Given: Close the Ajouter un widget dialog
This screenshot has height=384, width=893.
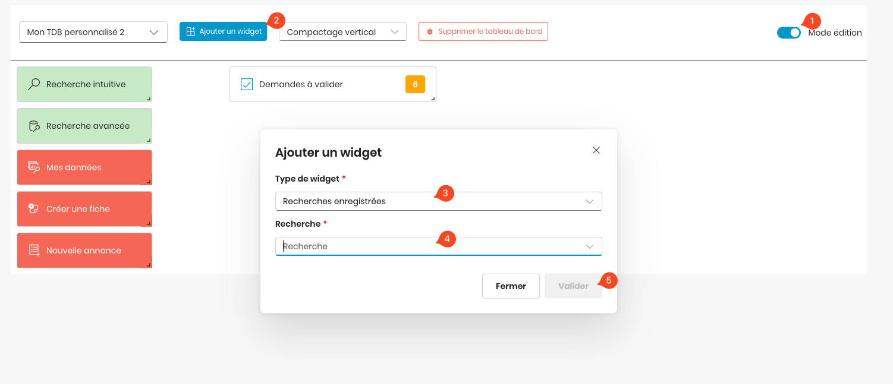Looking at the screenshot, I should coord(596,150).
